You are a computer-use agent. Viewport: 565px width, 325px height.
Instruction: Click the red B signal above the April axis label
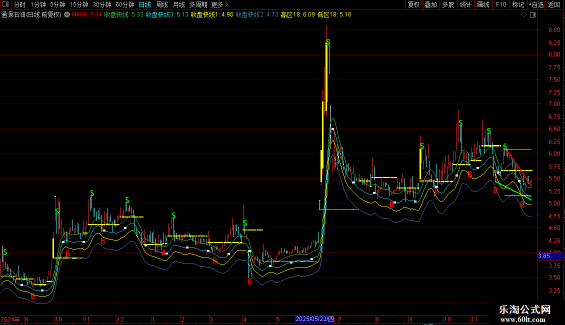[249, 282]
